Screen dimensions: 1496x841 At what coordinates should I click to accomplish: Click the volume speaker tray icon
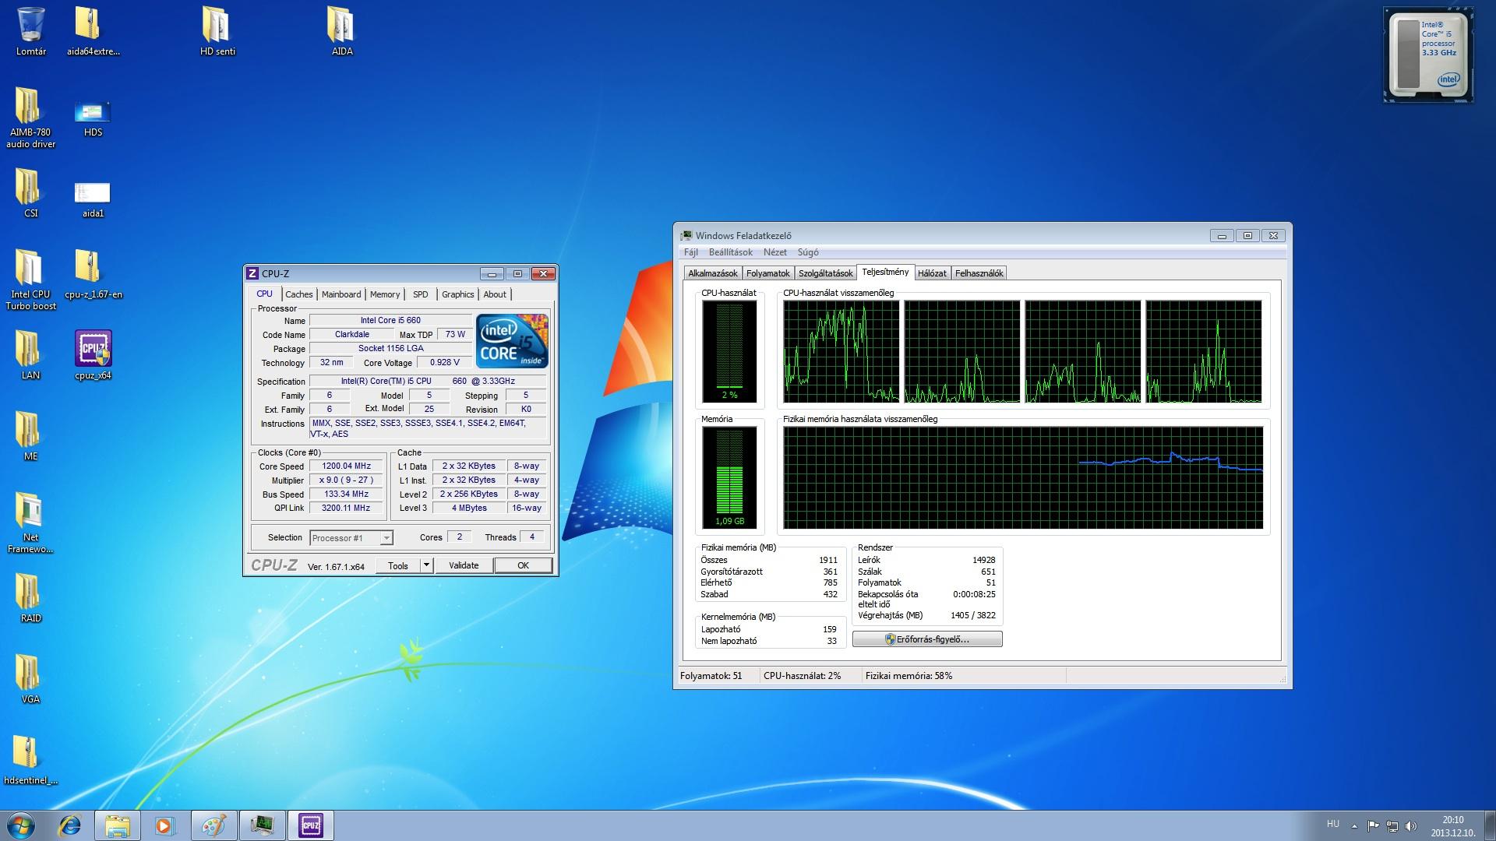pos(1411,826)
